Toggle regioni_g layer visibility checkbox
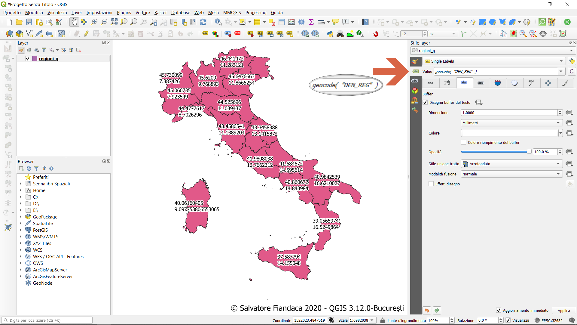 click(28, 59)
